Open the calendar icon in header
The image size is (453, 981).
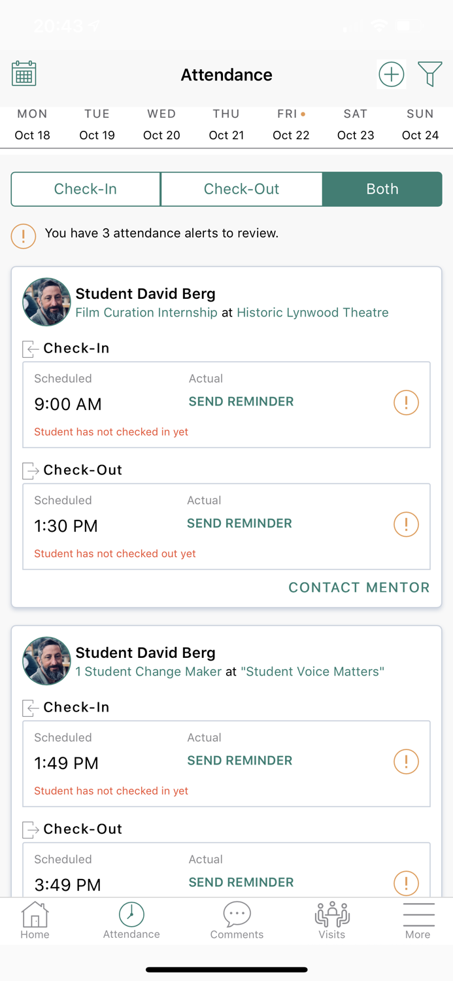tap(24, 74)
